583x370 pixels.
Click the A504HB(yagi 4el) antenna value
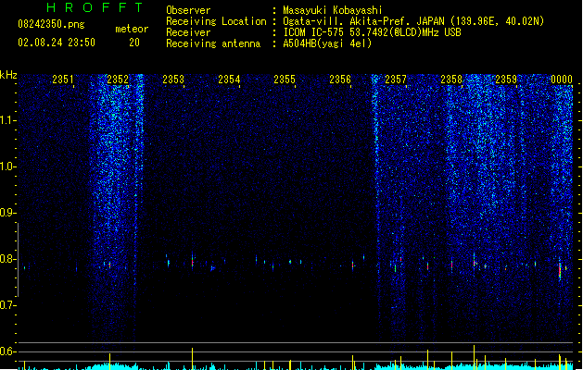(327, 43)
